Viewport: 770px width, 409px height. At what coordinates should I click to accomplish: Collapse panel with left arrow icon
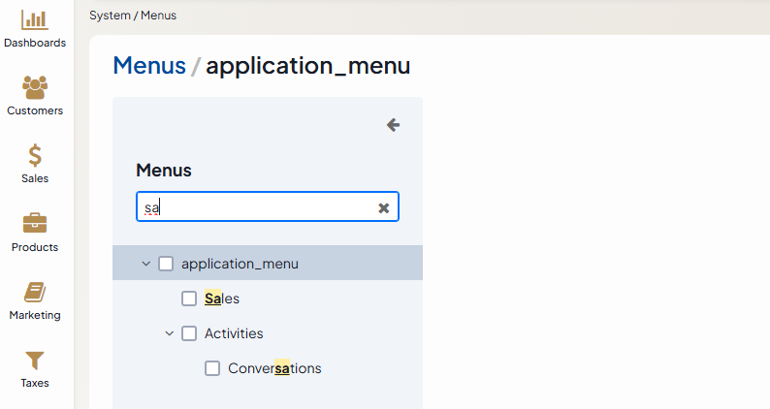(x=393, y=125)
